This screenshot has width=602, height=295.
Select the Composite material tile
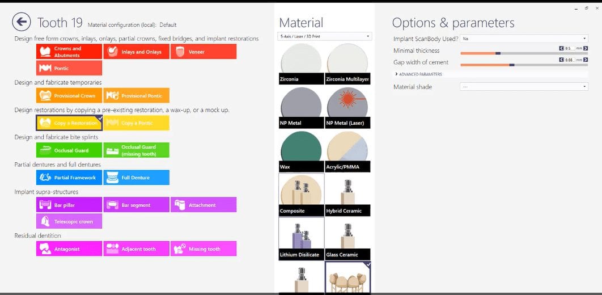[x=302, y=195]
